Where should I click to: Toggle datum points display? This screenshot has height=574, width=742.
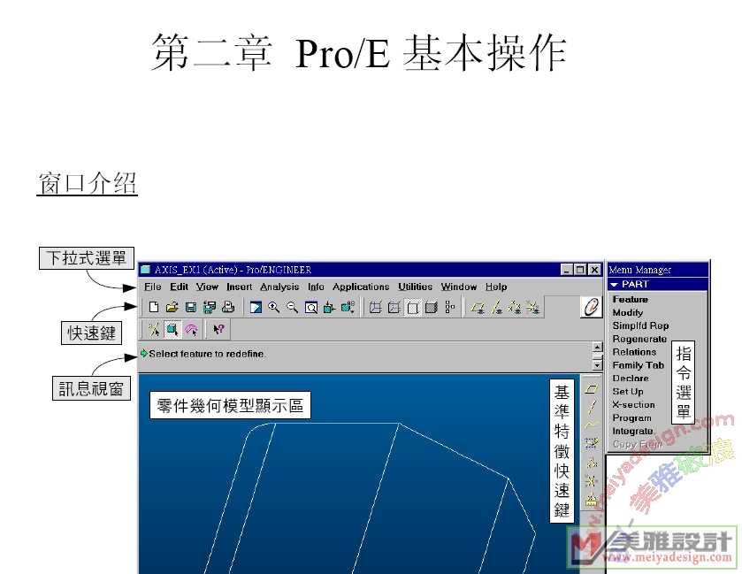pos(515,308)
